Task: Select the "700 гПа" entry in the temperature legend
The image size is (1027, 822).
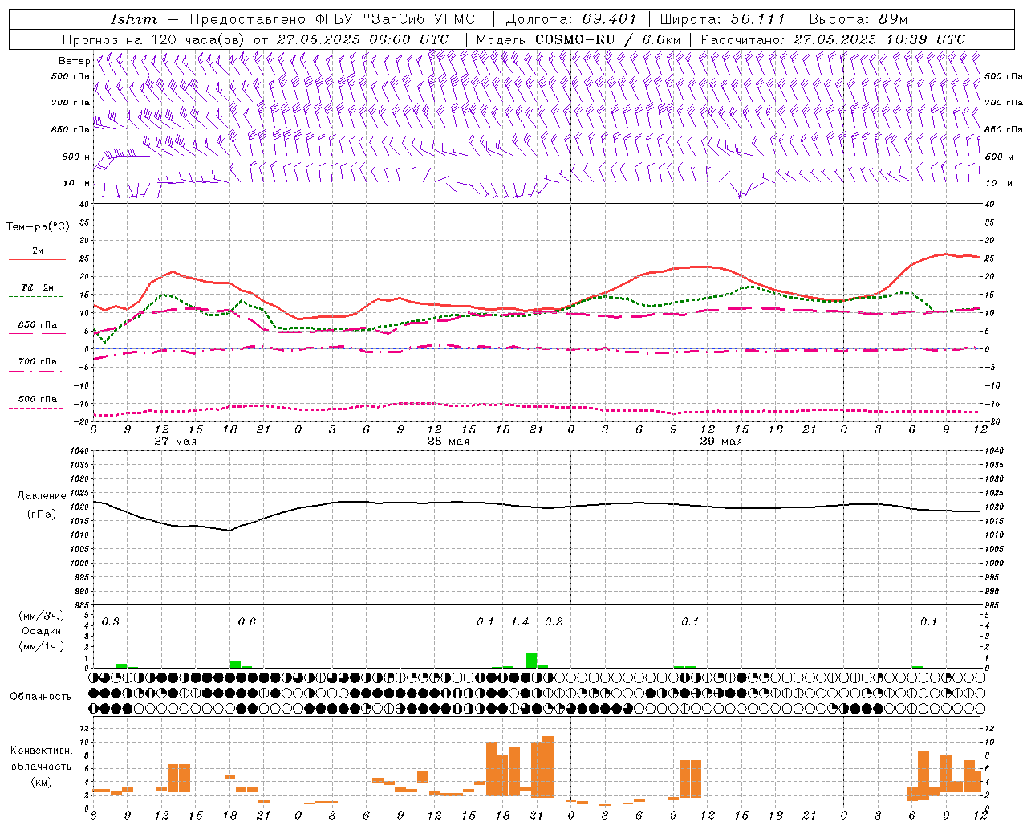Action: pyautogui.click(x=38, y=362)
